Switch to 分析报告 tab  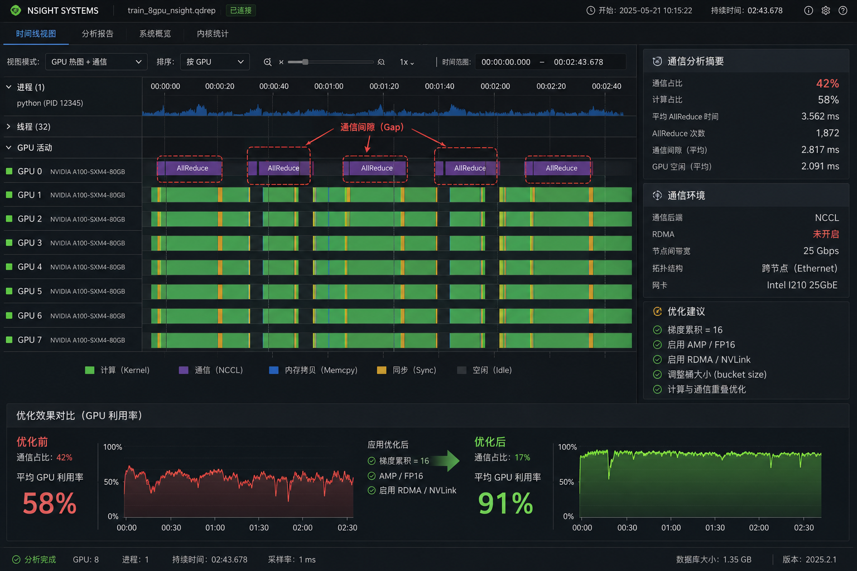(98, 33)
